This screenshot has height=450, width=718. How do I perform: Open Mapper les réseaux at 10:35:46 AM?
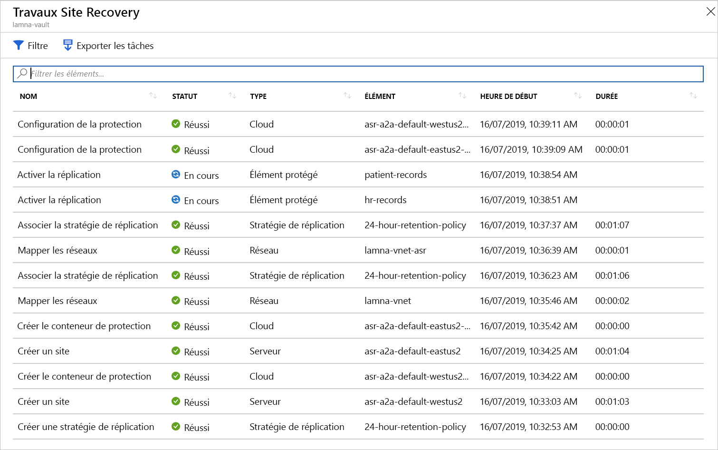[x=57, y=301]
